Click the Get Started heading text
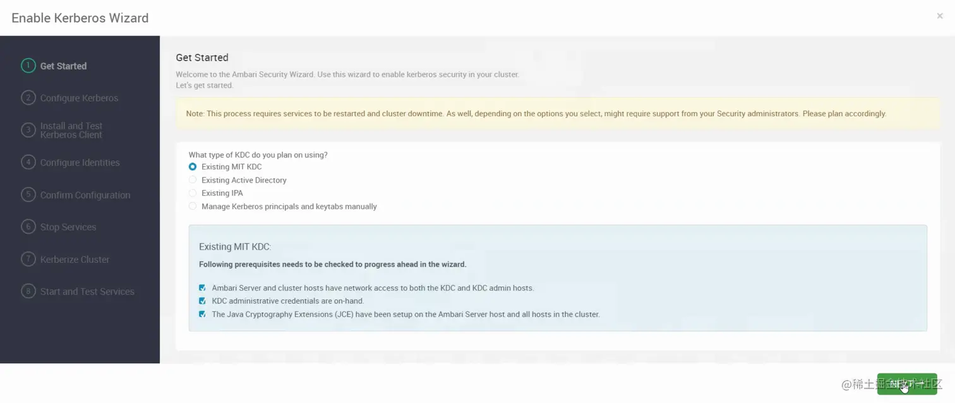955x403 pixels. 202,57
